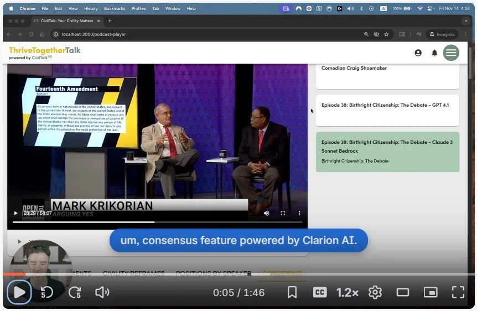Open the green hamburger menu
This screenshot has height=311, width=477.
pyautogui.click(x=451, y=53)
